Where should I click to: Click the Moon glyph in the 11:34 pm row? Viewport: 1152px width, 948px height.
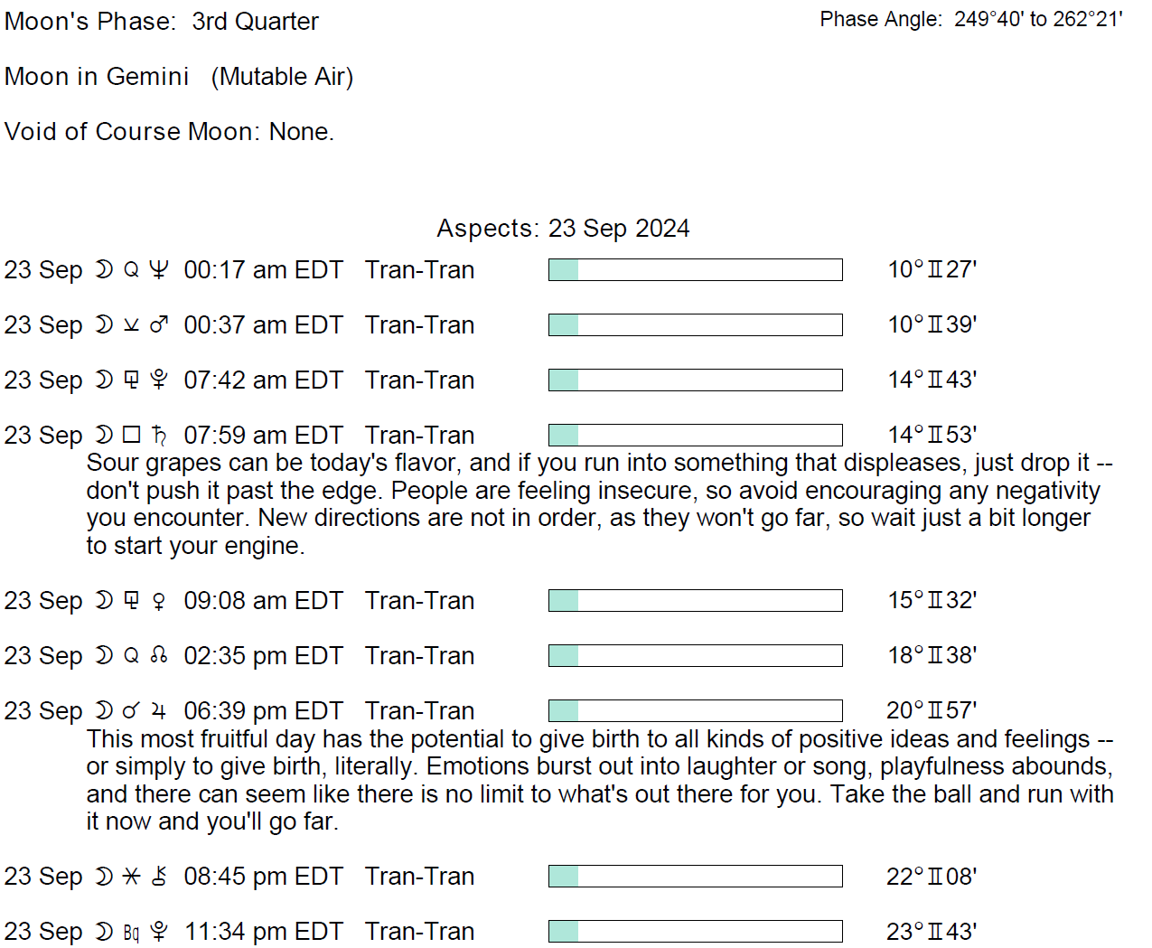click(105, 932)
